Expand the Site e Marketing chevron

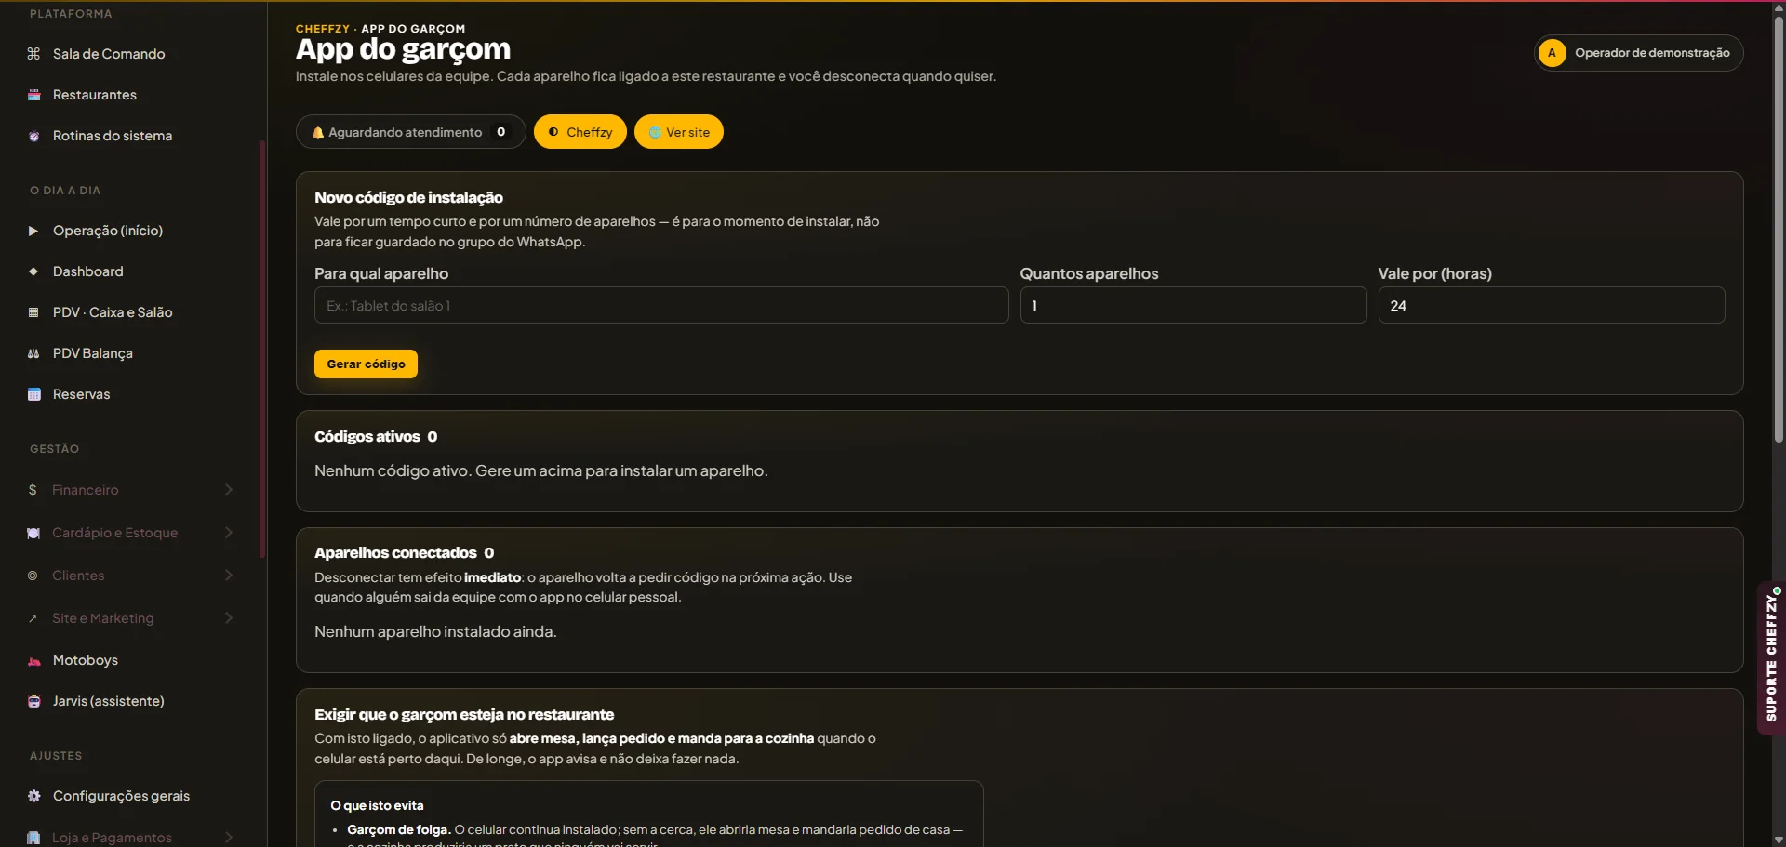(x=229, y=618)
